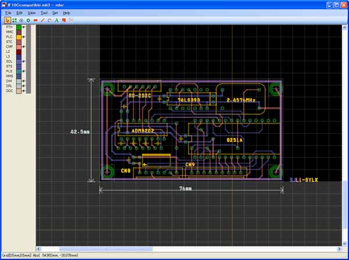The image size is (349, 260).
Task: Select the green through-hole pad tool
Action: tap(29, 20)
